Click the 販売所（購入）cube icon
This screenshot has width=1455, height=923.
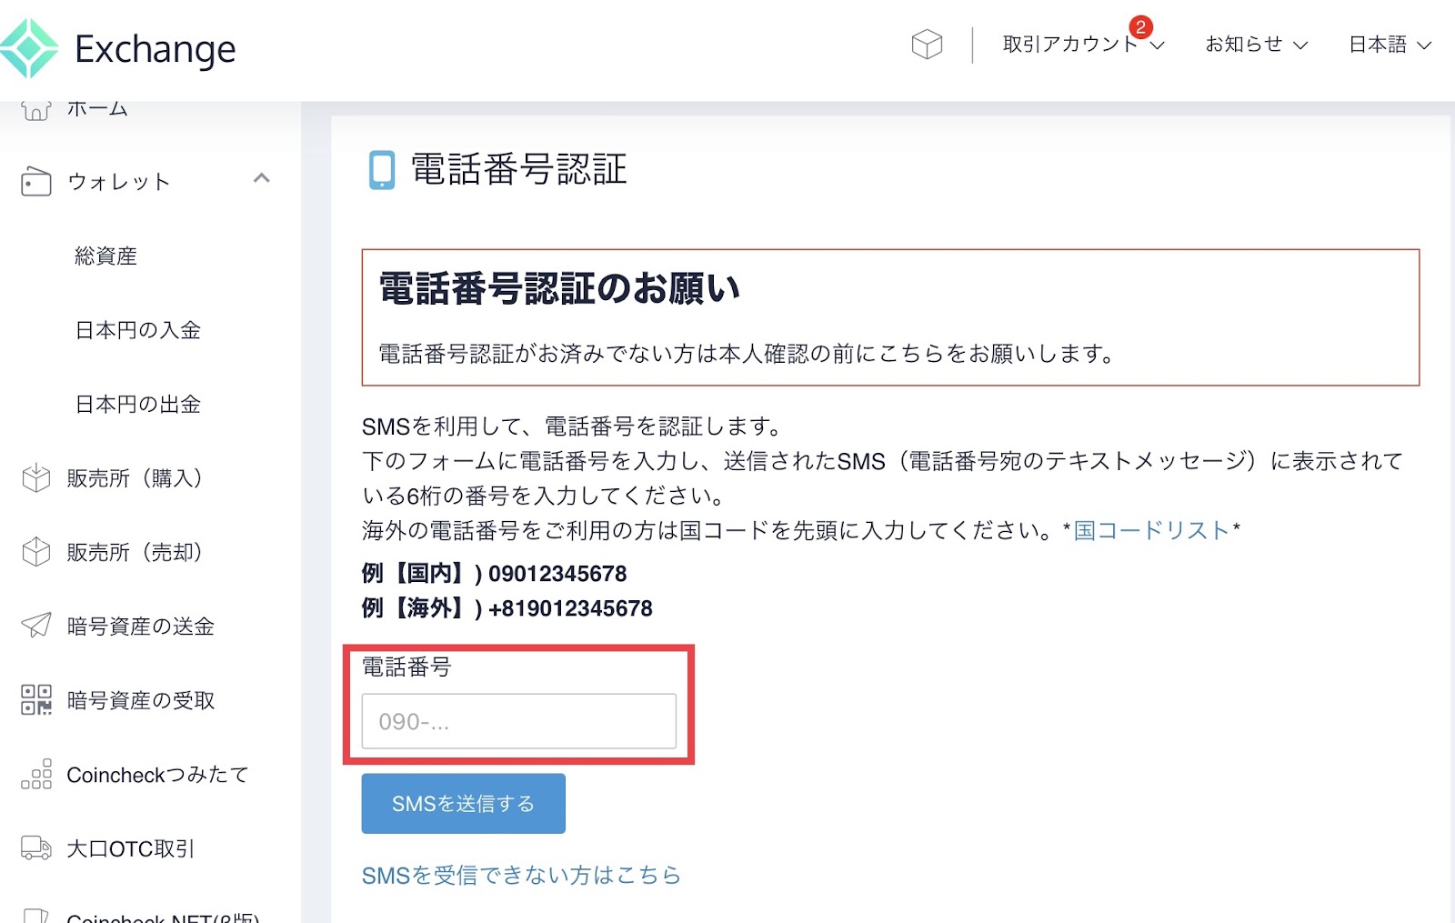(x=36, y=477)
